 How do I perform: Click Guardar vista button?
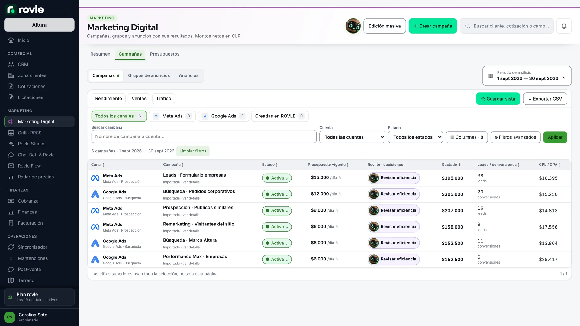tap(498, 99)
